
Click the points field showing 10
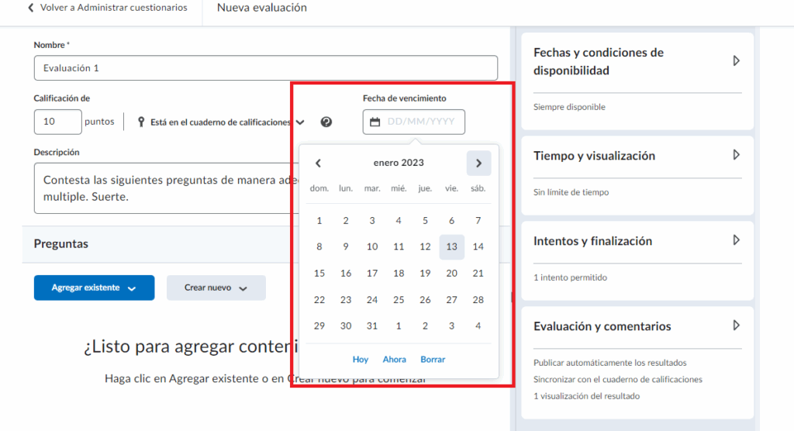(x=57, y=122)
